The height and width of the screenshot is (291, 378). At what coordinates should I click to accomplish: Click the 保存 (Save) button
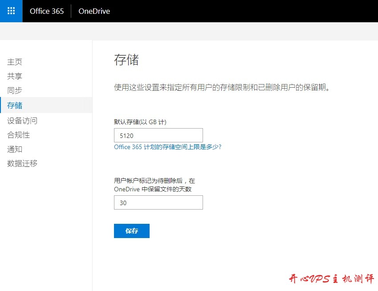click(x=131, y=230)
